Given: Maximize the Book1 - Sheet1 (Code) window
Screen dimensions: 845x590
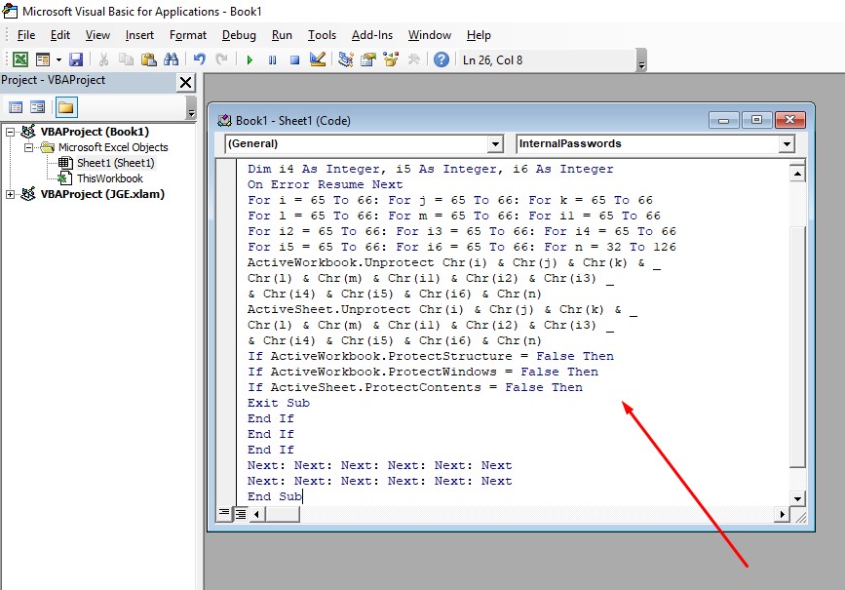Looking at the screenshot, I should (x=756, y=120).
